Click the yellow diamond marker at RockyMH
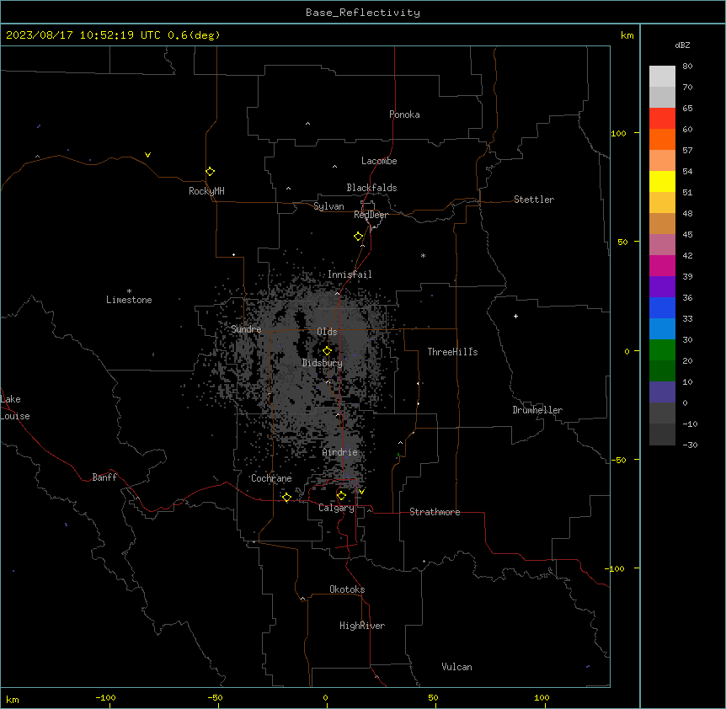The image size is (726, 709). click(x=211, y=172)
